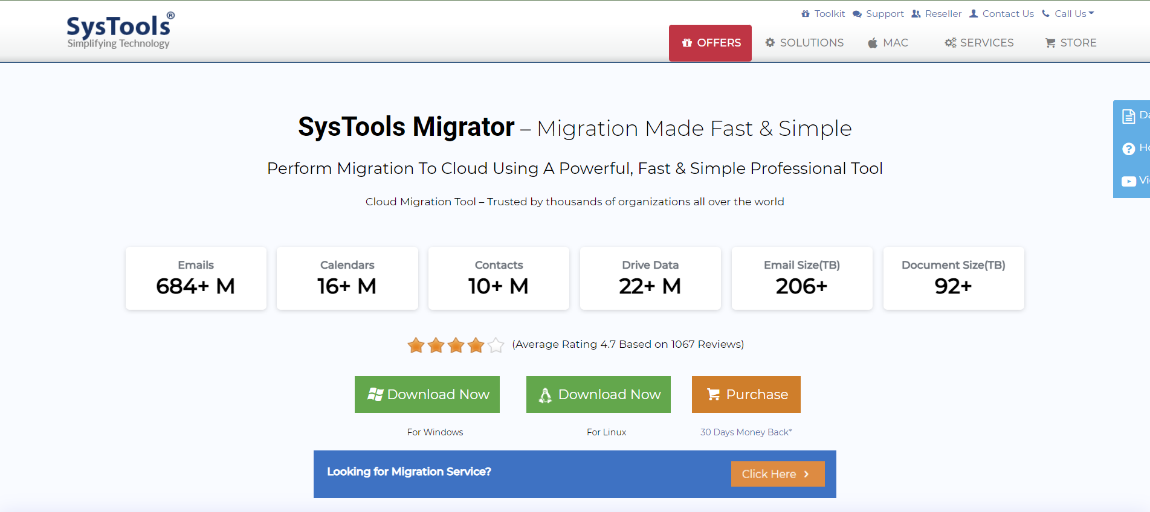Click the 'For Linux' label

click(606, 432)
